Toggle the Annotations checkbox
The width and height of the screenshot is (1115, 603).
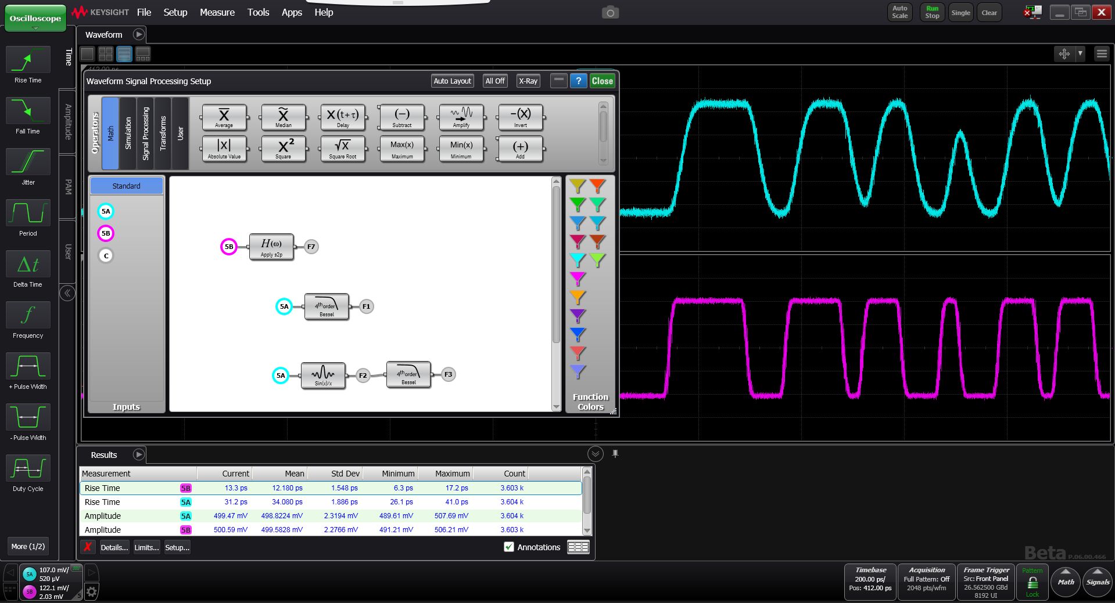[509, 547]
